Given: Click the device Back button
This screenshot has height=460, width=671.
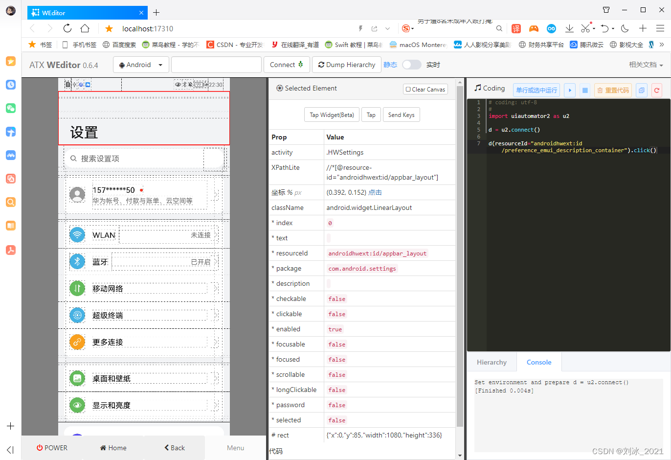Looking at the screenshot, I should pos(174,448).
